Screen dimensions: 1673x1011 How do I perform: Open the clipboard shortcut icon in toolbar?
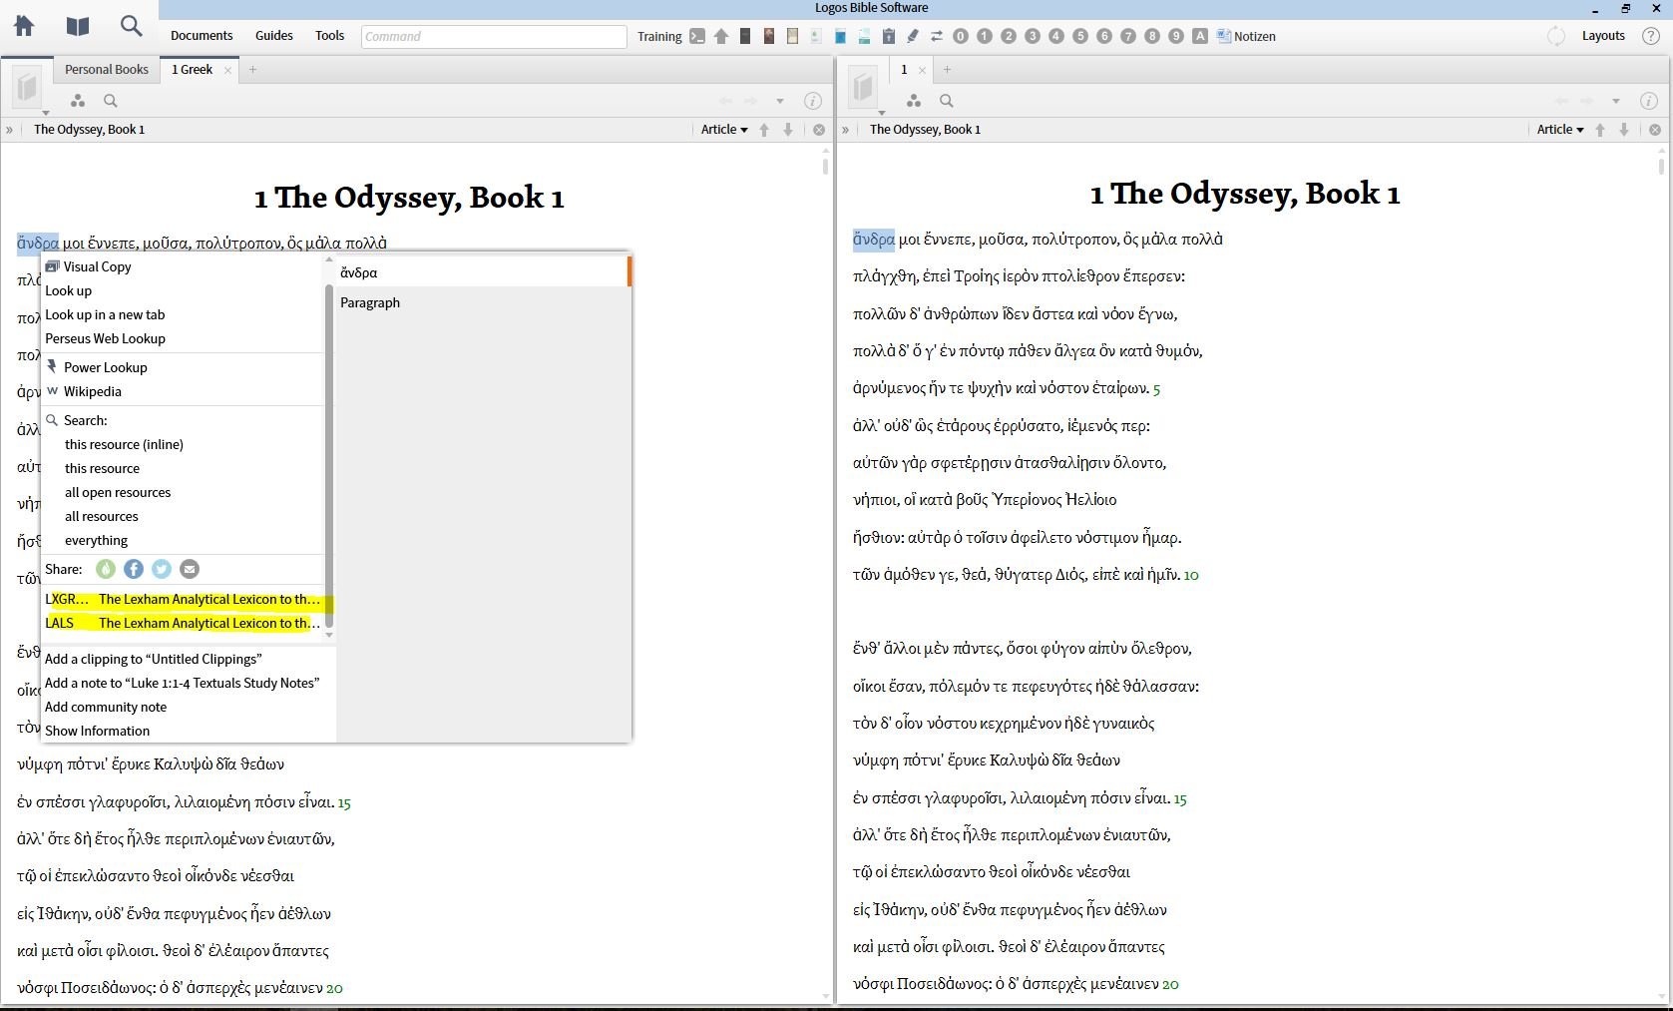click(x=888, y=36)
